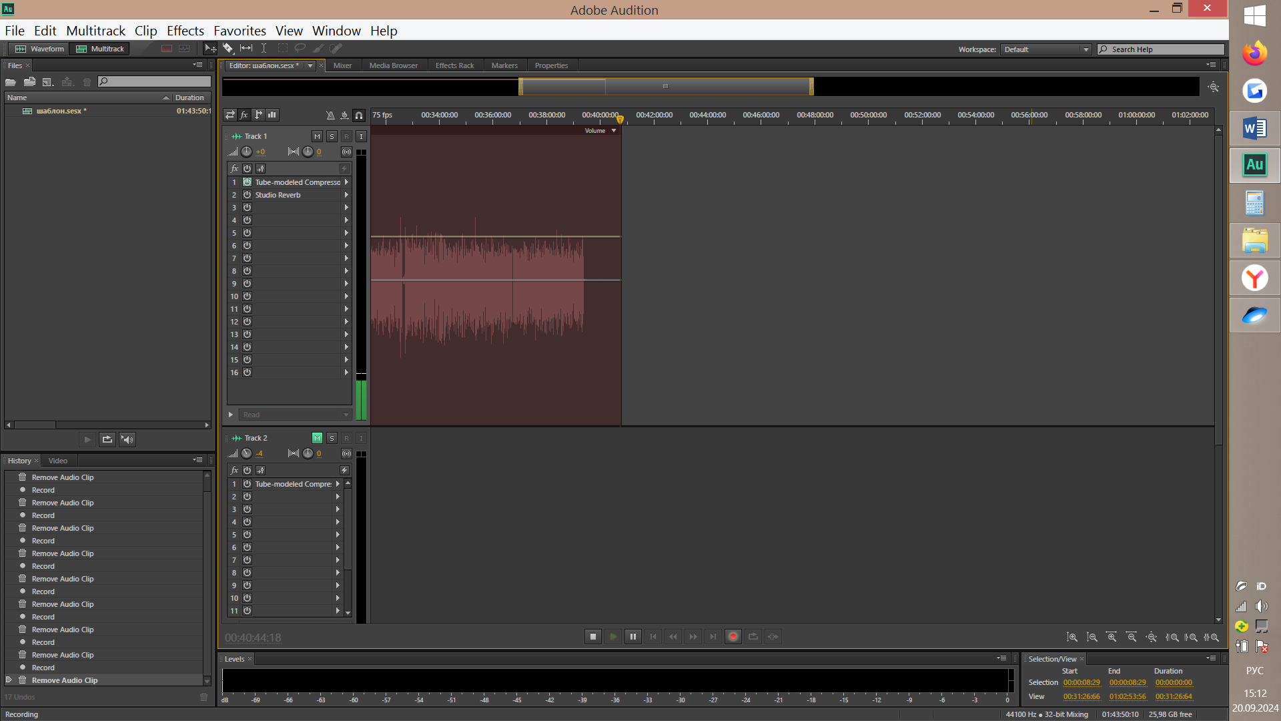
Task: Open Editor session dropdown arrow
Action: [310, 65]
